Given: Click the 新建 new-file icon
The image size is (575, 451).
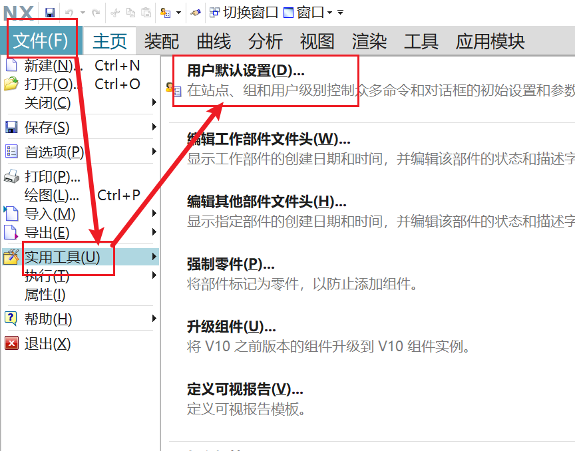Looking at the screenshot, I should click(11, 65).
